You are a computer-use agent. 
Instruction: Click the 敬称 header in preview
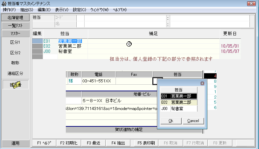[x=75, y=74]
